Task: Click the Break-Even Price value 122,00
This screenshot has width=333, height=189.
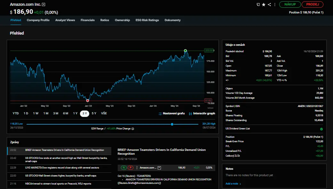Action: click(319, 141)
